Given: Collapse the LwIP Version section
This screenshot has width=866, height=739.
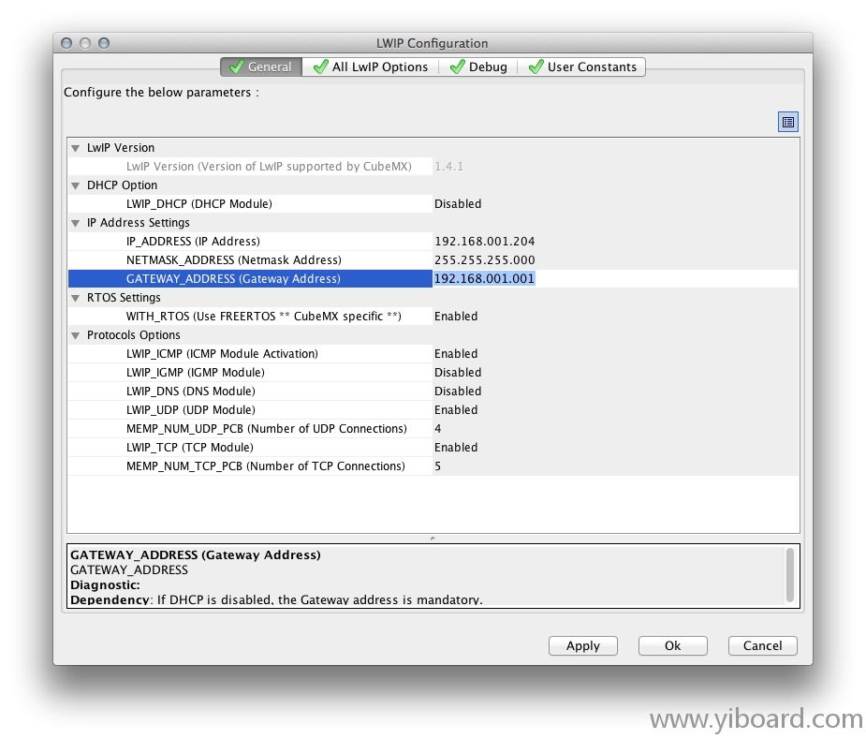Looking at the screenshot, I should 75,148.
